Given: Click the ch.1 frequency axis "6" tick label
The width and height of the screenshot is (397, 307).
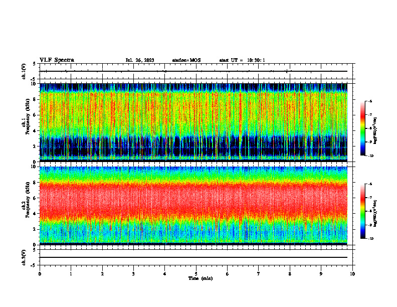Looking at the screenshot, I should pyautogui.click(x=35, y=115).
